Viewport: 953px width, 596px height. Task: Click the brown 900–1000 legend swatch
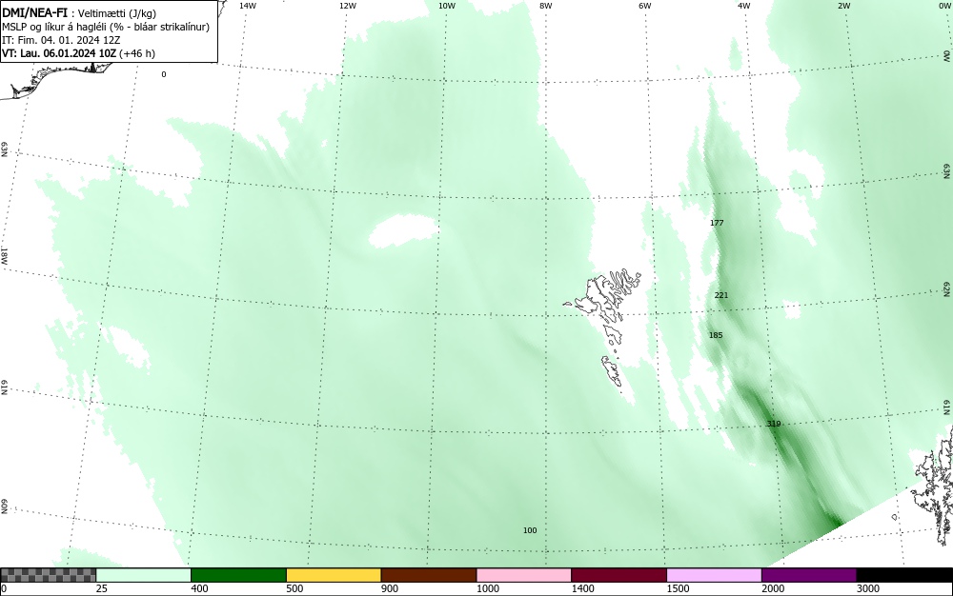pos(429,575)
